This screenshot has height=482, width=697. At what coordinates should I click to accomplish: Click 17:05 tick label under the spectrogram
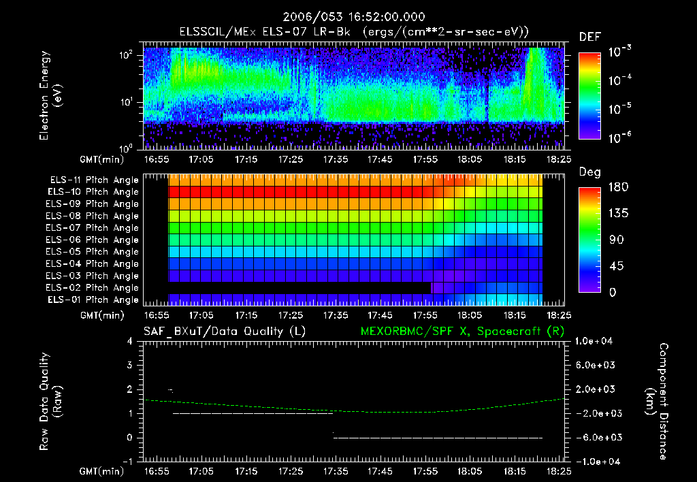(x=201, y=159)
